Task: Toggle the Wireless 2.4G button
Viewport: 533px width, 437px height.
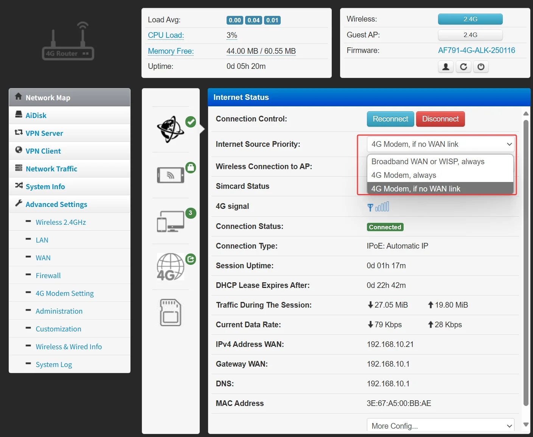Action: (470, 19)
